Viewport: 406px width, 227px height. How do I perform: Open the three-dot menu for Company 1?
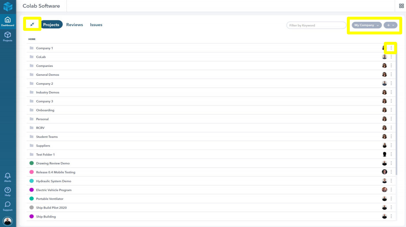pyautogui.click(x=391, y=48)
